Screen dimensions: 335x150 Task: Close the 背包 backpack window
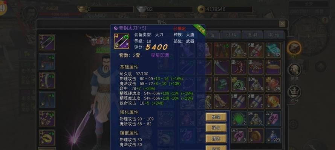pos(282,23)
